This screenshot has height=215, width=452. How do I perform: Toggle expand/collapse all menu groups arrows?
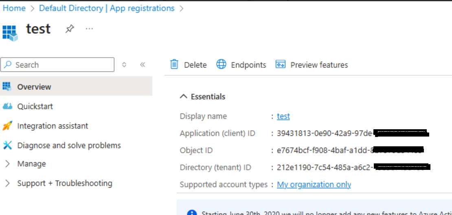[x=124, y=65]
